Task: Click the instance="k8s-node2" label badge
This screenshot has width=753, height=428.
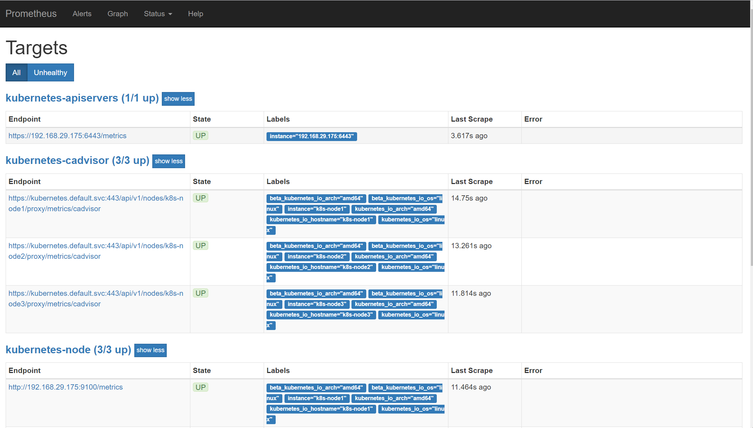Action: [317, 257]
